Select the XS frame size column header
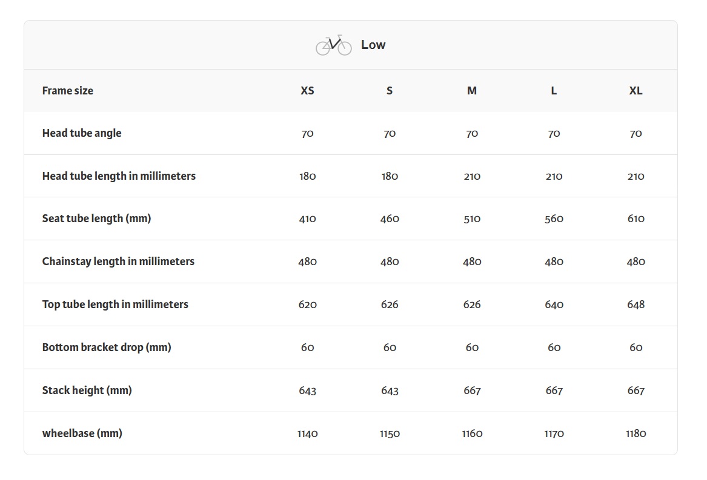Image resolution: width=707 pixels, height=480 pixels. (308, 91)
